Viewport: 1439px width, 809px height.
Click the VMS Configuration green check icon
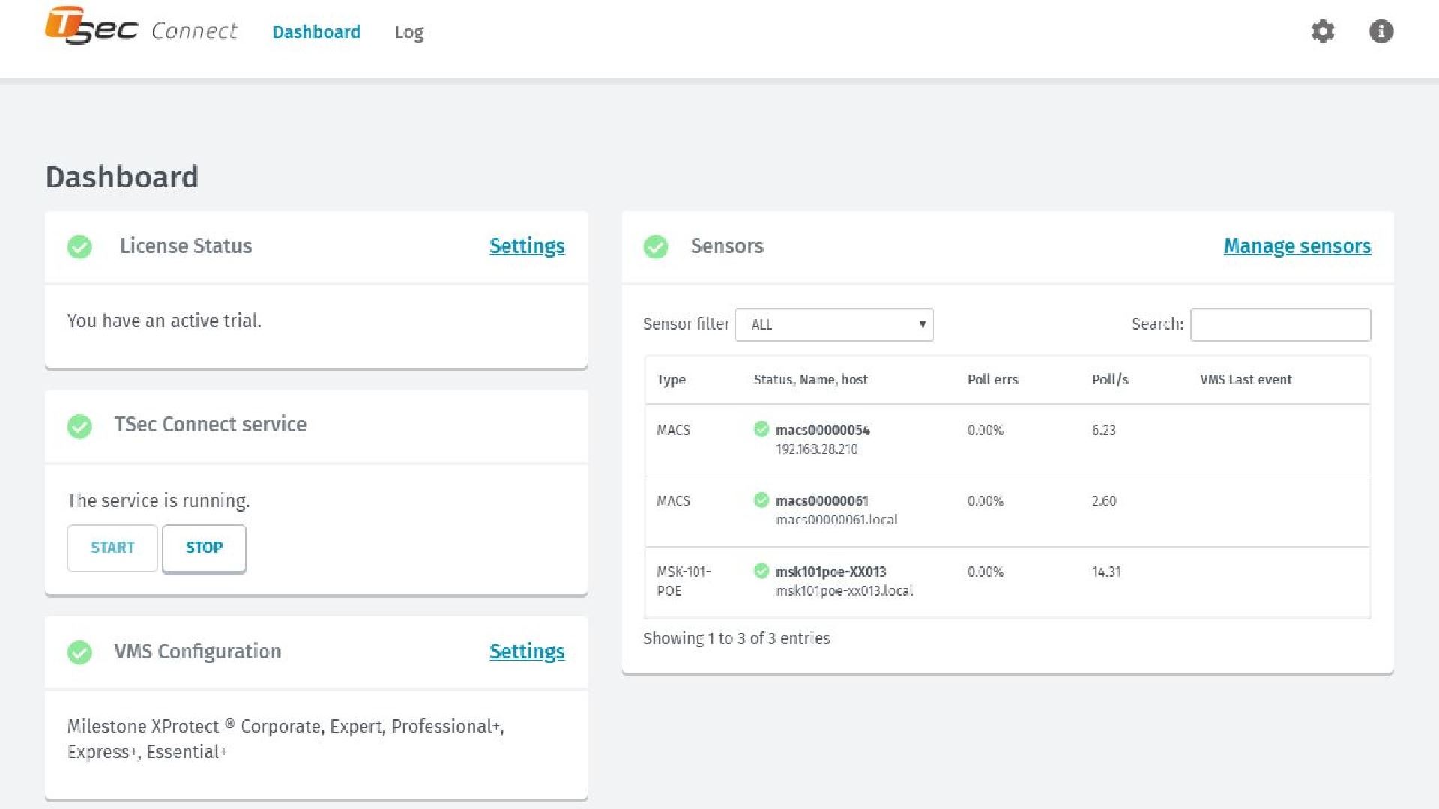coord(79,652)
